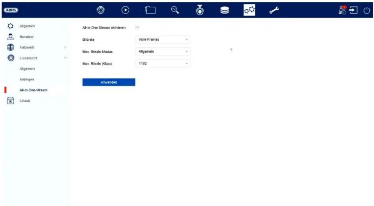Open the Urlaub menu item
374x206 pixels.
(25, 101)
